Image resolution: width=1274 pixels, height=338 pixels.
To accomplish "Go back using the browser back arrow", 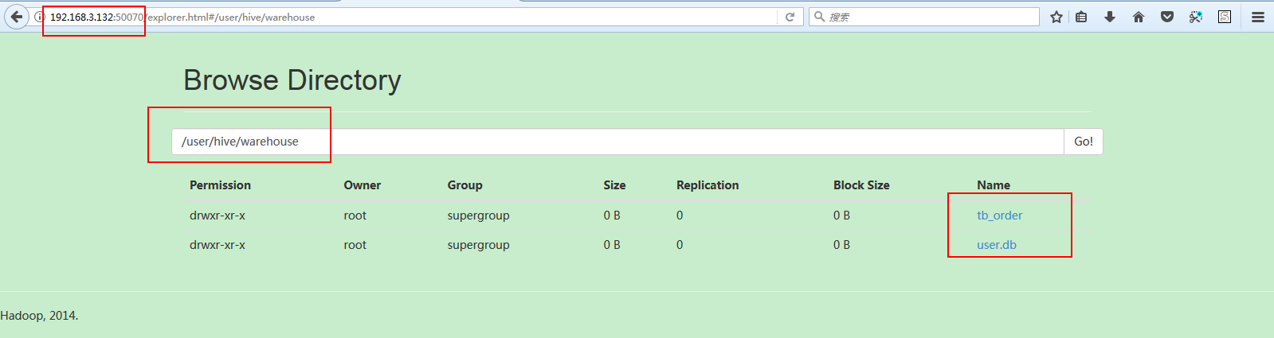I will pyautogui.click(x=17, y=17).
